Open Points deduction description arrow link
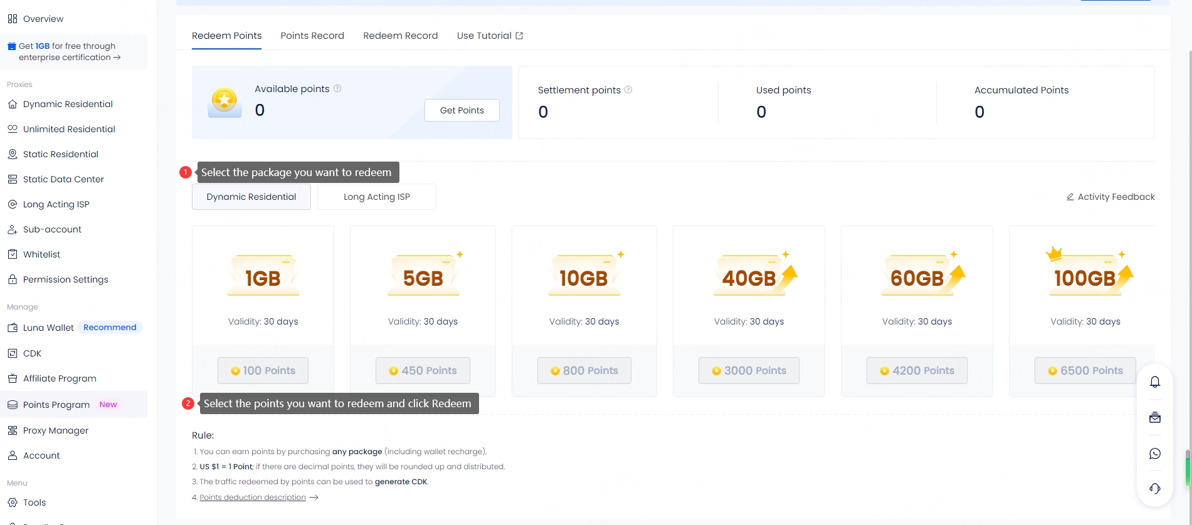The image size is (1192, 525). click(314, 497)
